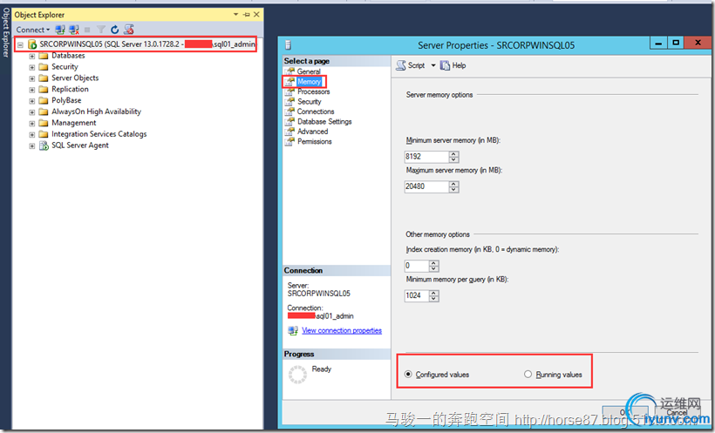The height and width of the screenshot is (433, 715).
Task: Click the Disconnect server icon in Object Explorer
Action: click(74, 30)
